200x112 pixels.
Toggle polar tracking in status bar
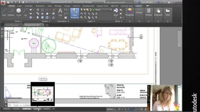tap(119, 109)
